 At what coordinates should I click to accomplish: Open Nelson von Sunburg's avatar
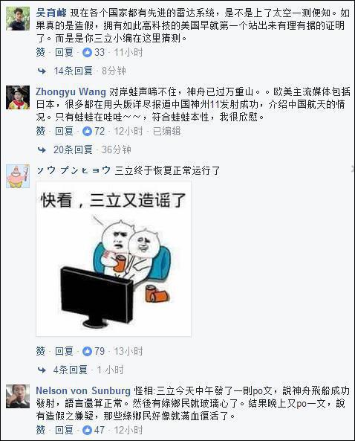[x=18, y=396]
